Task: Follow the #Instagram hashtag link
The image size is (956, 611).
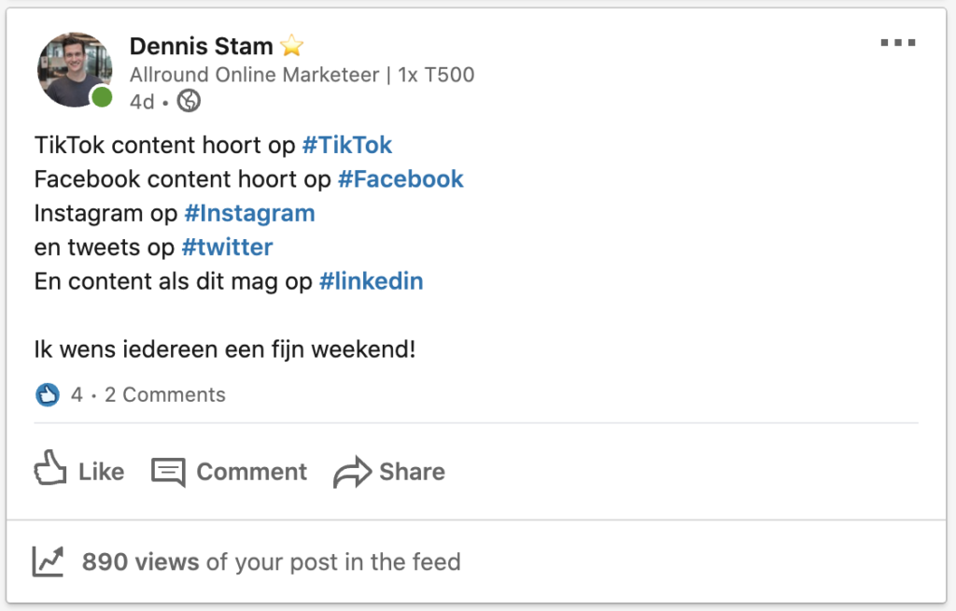Action: coord(249,214)
